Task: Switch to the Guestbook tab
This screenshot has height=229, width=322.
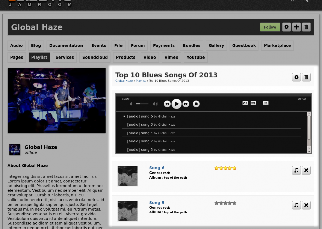Action: click(244, 45)
